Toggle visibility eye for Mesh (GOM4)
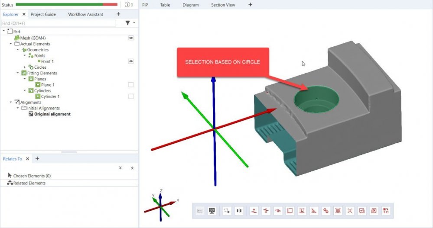The height and width of the screenshot is (228, 433). [x=130, y=38]
